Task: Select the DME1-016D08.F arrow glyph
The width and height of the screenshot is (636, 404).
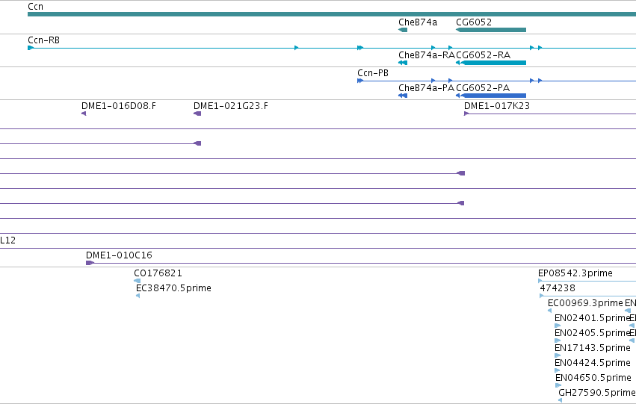Action: [84, 114]
